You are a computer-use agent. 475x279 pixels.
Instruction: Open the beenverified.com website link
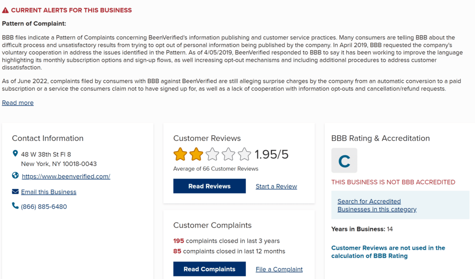[x=66, y=177]
